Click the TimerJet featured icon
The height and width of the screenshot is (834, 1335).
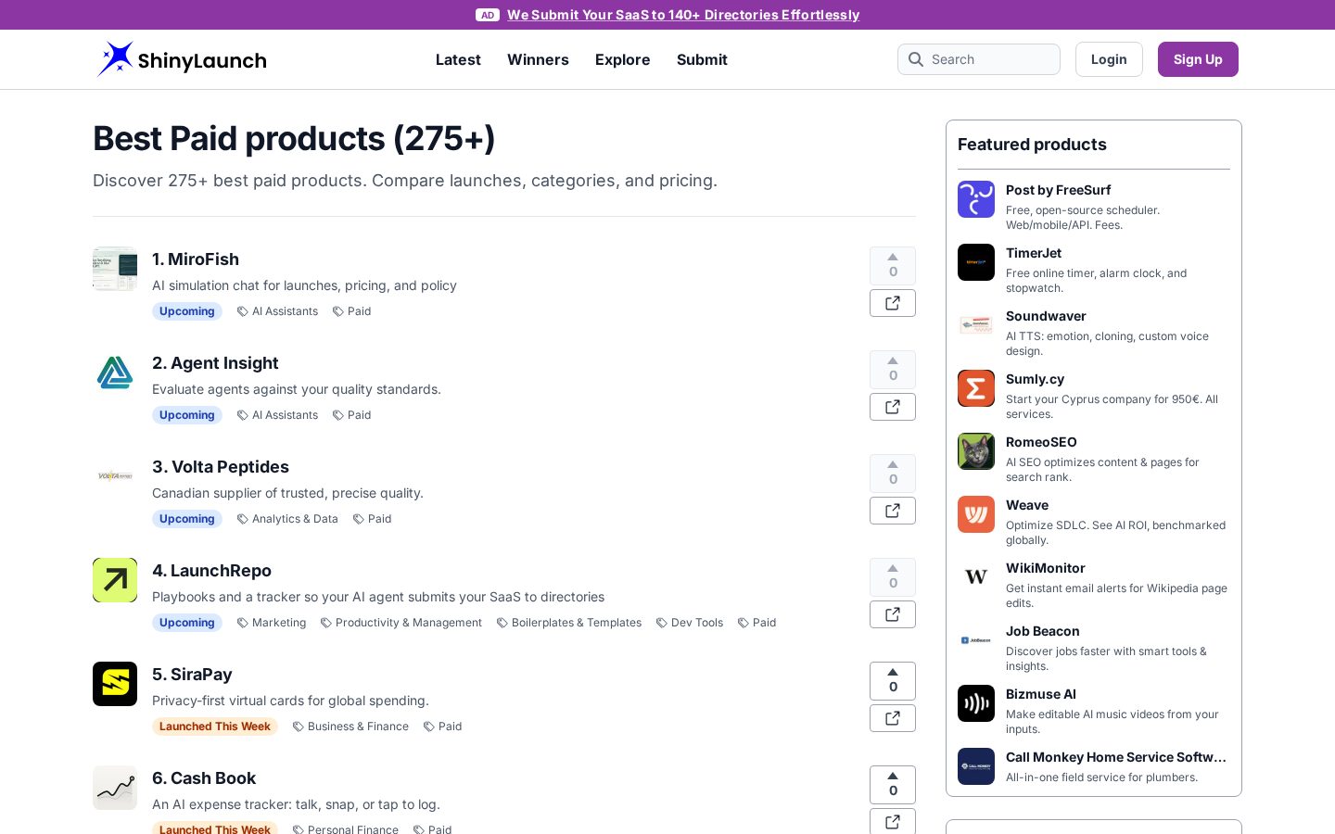976,262
